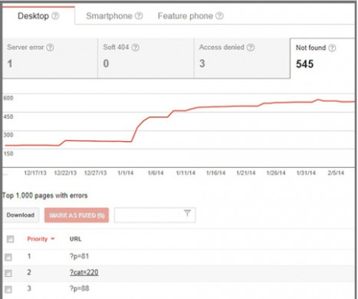Click the filter funnel icon

tap(187, 213)
